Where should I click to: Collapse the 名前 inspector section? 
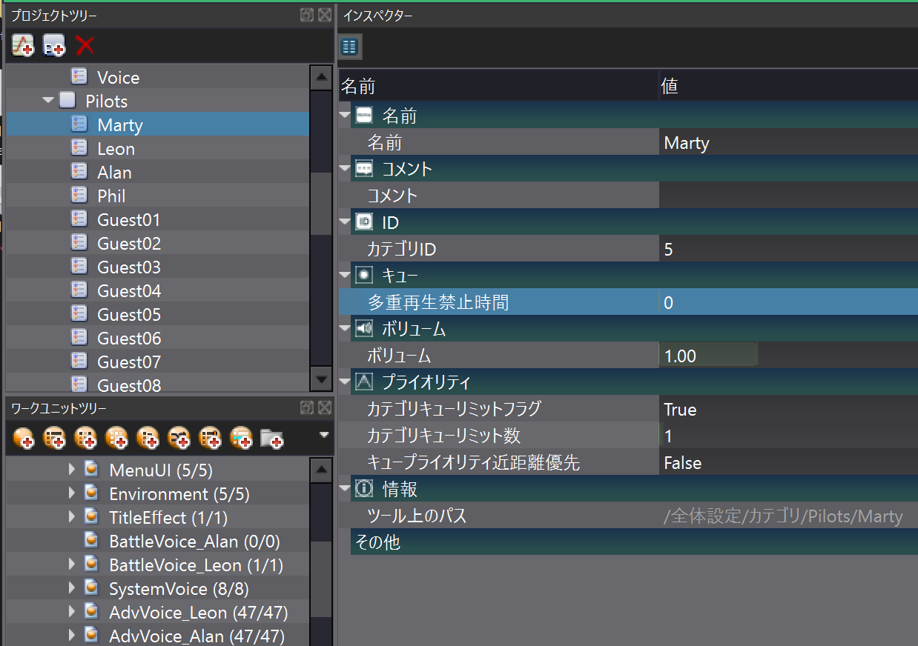coord(344,115)
